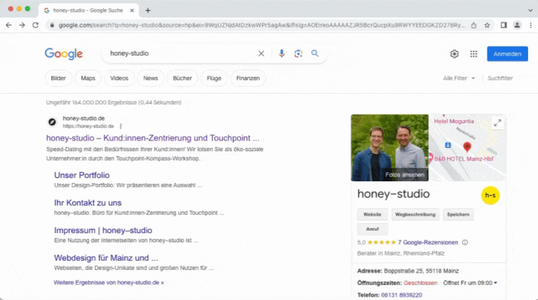The image size is (538, 300).
Task: Open the main honey-studio Kund:innen-Zentrierung result link
Action: [153, 138]
